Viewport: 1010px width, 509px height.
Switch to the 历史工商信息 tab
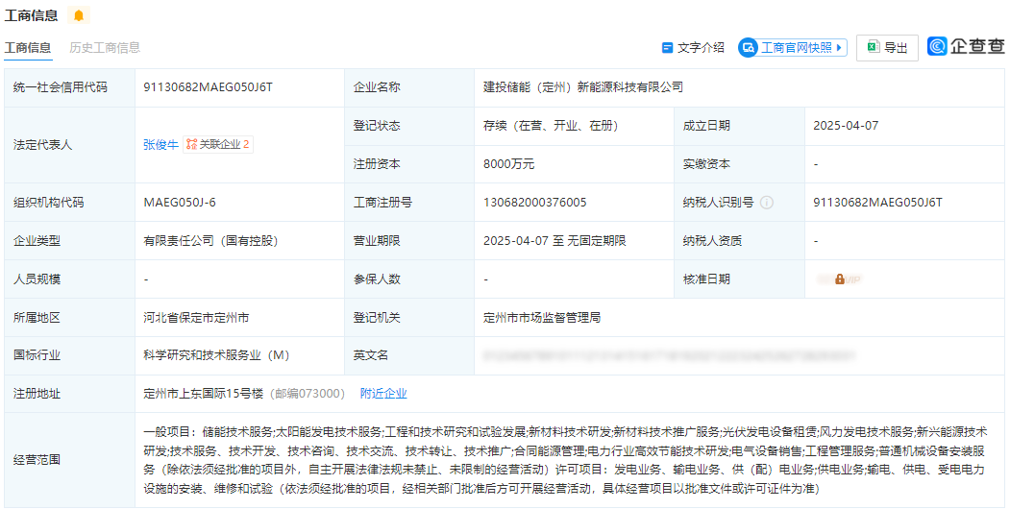click(x=105, y=47)
